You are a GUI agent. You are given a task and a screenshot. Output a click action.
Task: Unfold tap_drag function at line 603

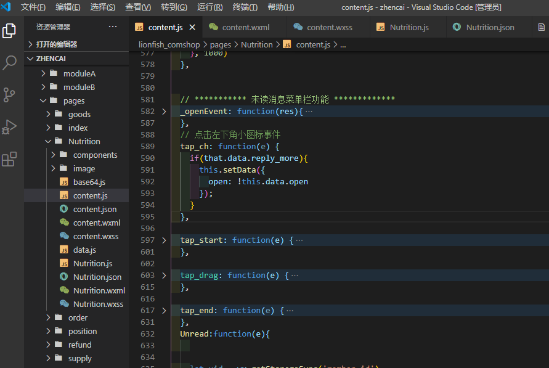coord(164,276)
